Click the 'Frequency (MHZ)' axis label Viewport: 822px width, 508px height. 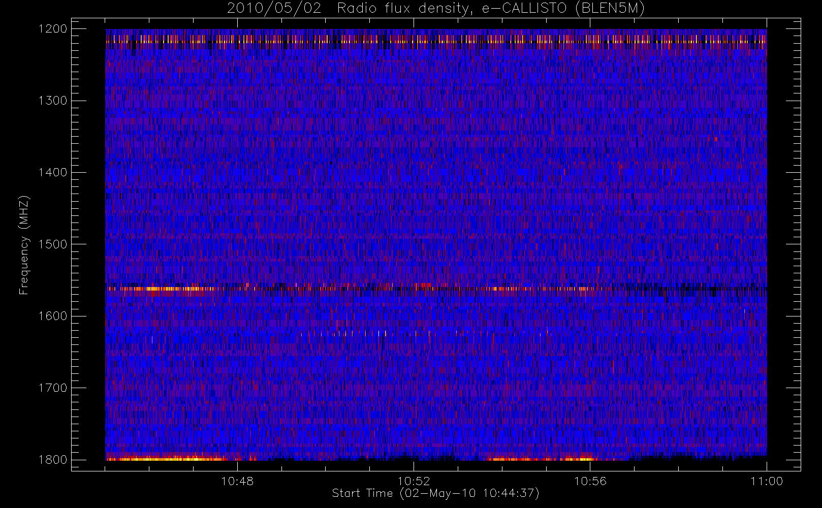(24, 245)
